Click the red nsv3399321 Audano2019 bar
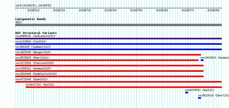The height and width of the screenshot is (108, 229). pyautogui.click(x=109, y=71)
